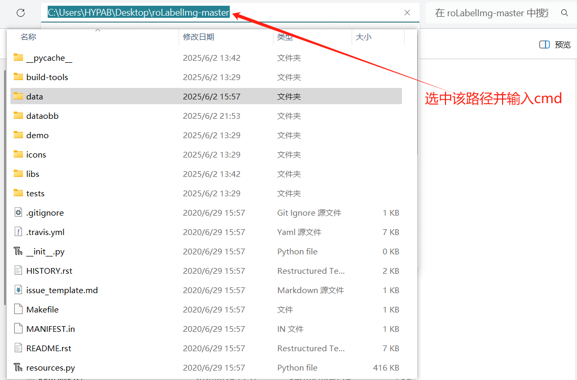Image resolution: width=577 pixels, height=380 pixels.
Task: Click the .gitignore file icon
Action: coord(18,213)
